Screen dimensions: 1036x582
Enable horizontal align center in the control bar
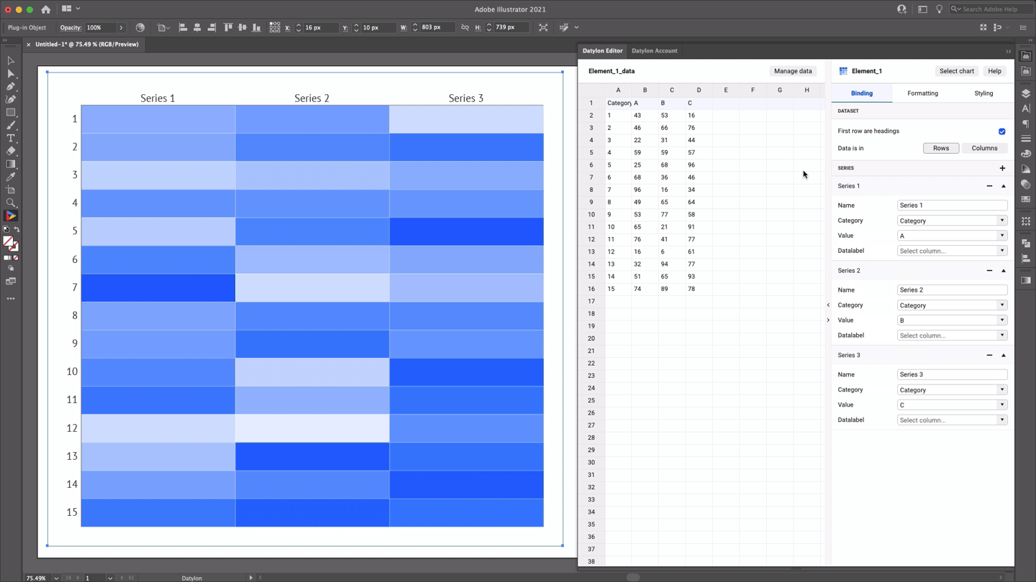[x=197, y=27]
